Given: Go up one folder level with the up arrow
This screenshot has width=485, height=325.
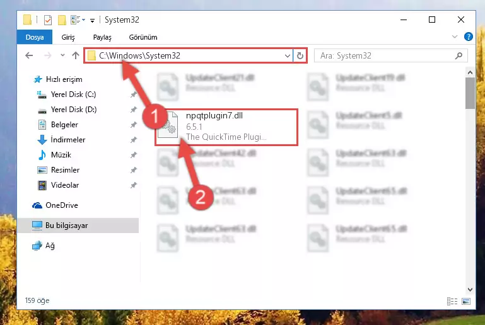Looking at the screenshot, I should pyautogui.click(x=76, y=55).
